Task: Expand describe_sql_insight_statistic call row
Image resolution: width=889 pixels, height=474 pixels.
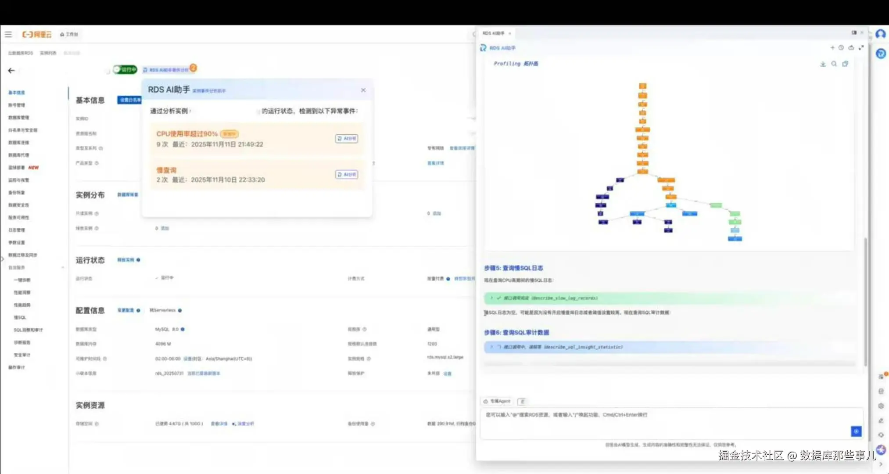Action: 491,347
